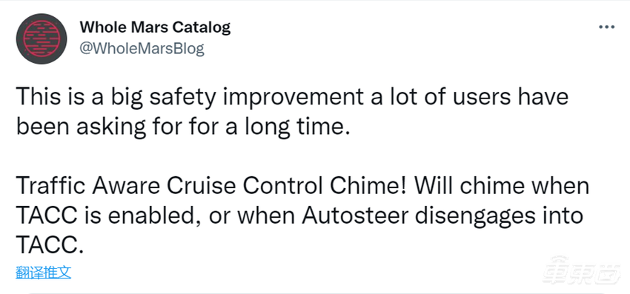Click the word "Traffic" starting the second paragraph

48,187
